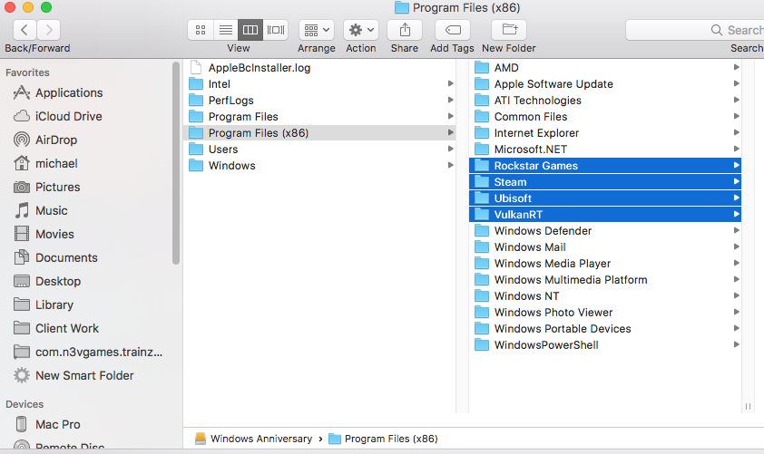The image size is (764, 454).
Task: Open the Arrange dropdown
Action: click(317, 30)
